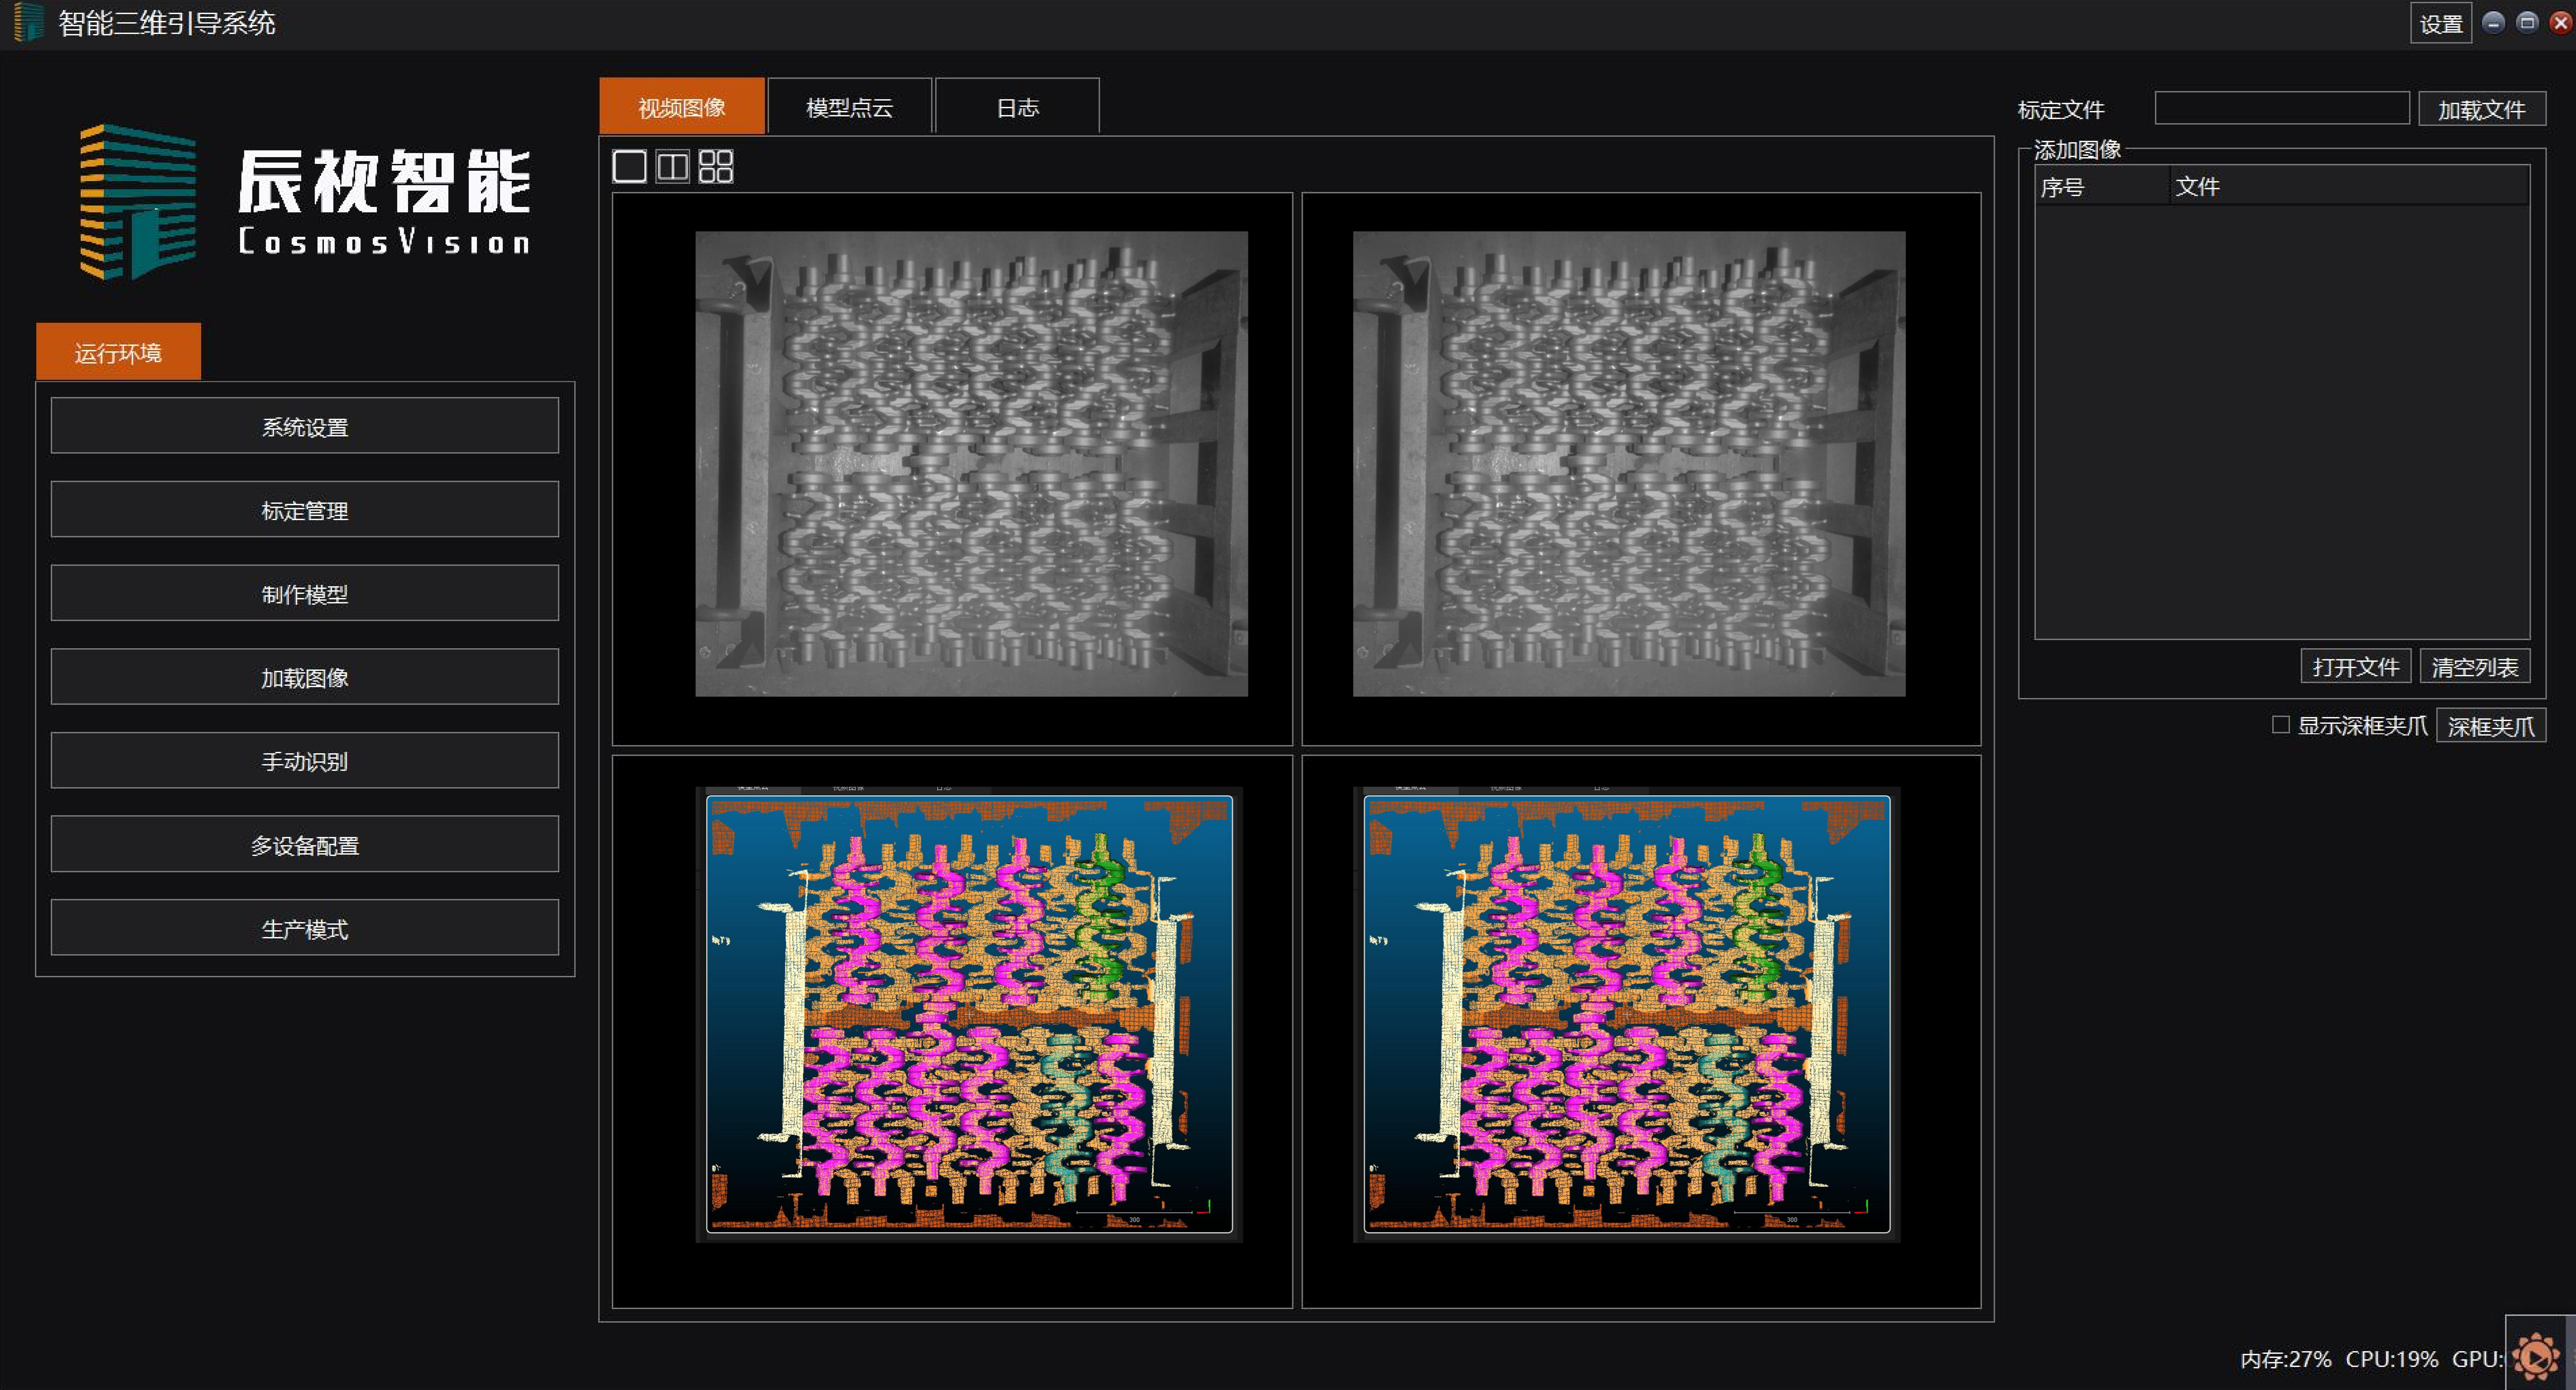This screenshot has height=1390, width=2576.
Task: Maximize the window
Action: pyautogui.click(x=2527, y=22)
